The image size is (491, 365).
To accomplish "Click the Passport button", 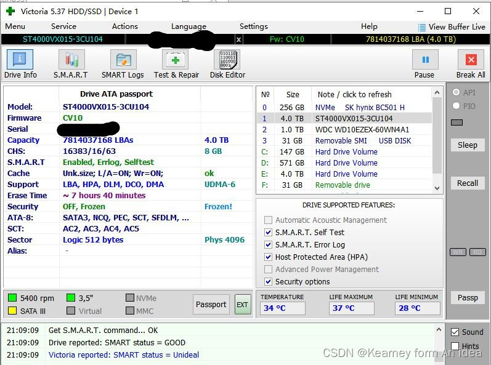I will pos(211,304).
